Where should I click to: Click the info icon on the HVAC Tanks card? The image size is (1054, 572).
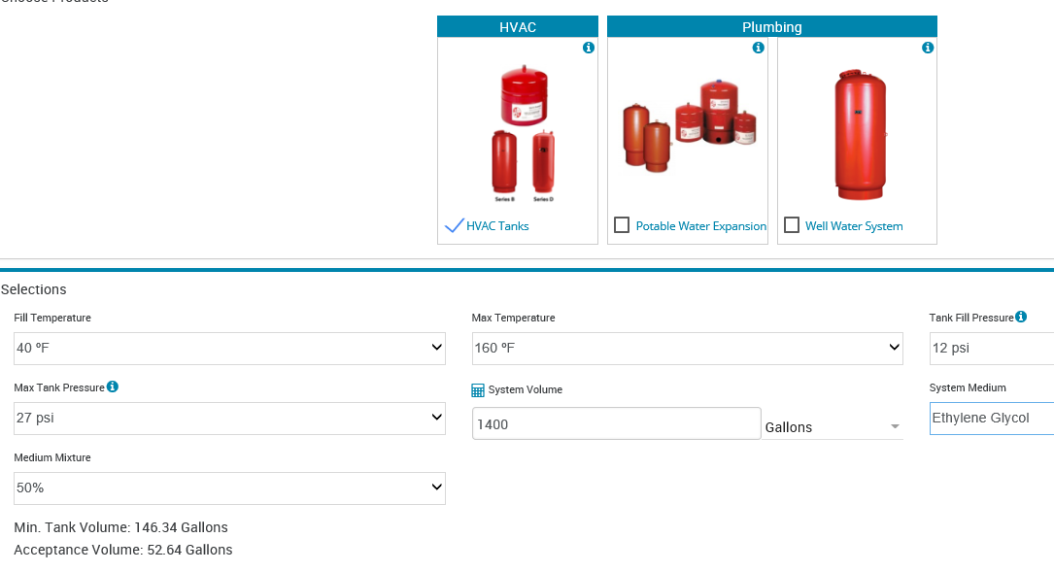[588, 48]
